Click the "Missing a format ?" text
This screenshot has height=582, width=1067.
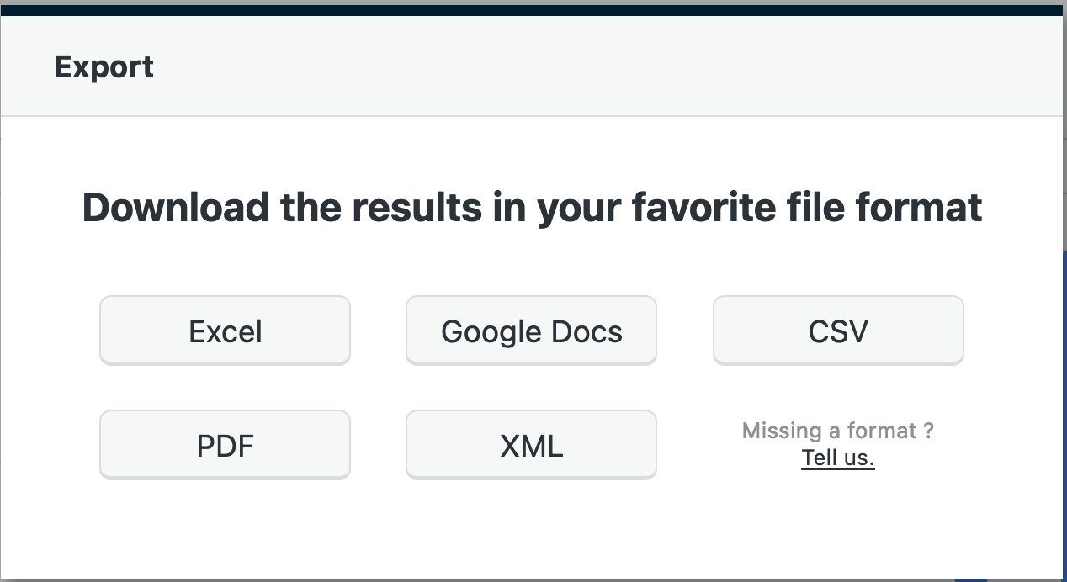click(x=837, y=431)
